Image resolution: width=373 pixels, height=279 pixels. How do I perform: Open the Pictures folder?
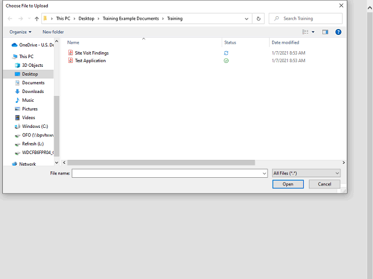point(26,109)
